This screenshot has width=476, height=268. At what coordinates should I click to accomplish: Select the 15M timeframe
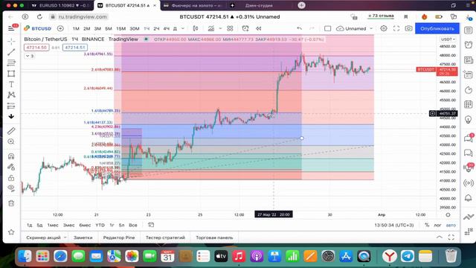(x=120, y=28)
